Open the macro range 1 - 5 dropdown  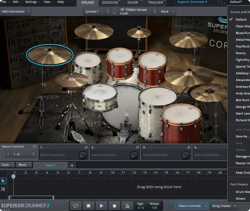click(x=23, y=154)
